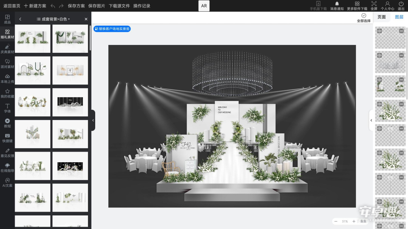
Task: Select the first white backdrop thumbnail
Action: [32, 39]
